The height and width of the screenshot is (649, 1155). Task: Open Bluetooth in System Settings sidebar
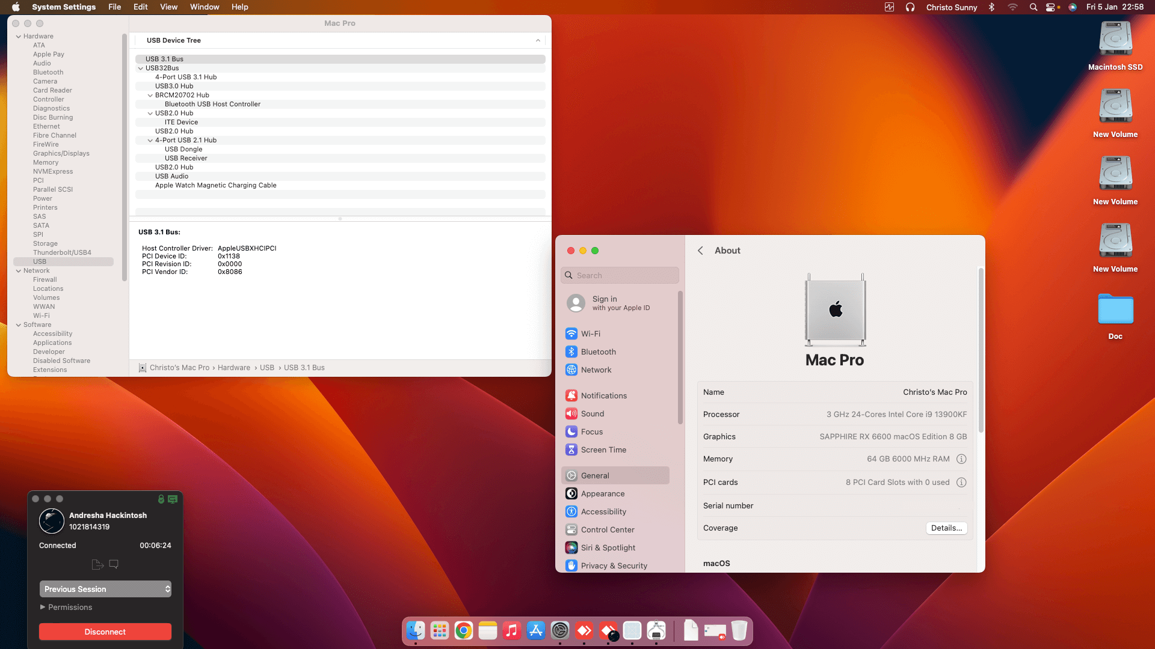tap(598, 352)
